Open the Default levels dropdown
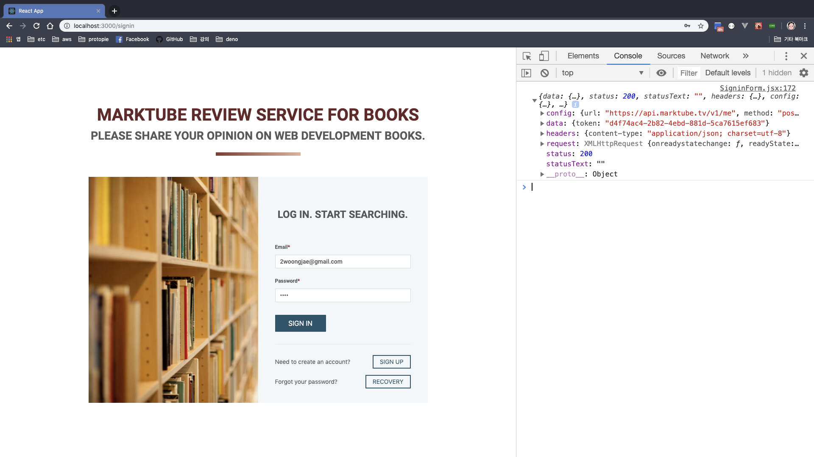Viewport: 814px width, 457px height. pyautogui.click(x=728, y=73)
